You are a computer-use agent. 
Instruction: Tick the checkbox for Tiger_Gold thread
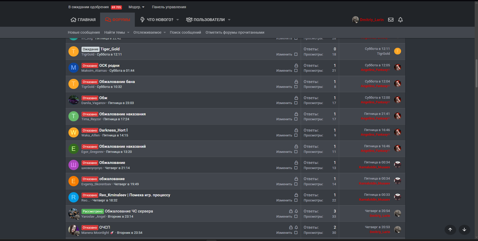[296, 54]
